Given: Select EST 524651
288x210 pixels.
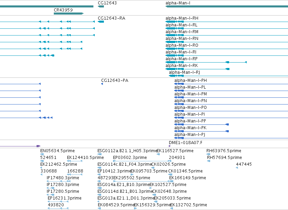Looking at the screenshot, I should [x=48, y=158].
